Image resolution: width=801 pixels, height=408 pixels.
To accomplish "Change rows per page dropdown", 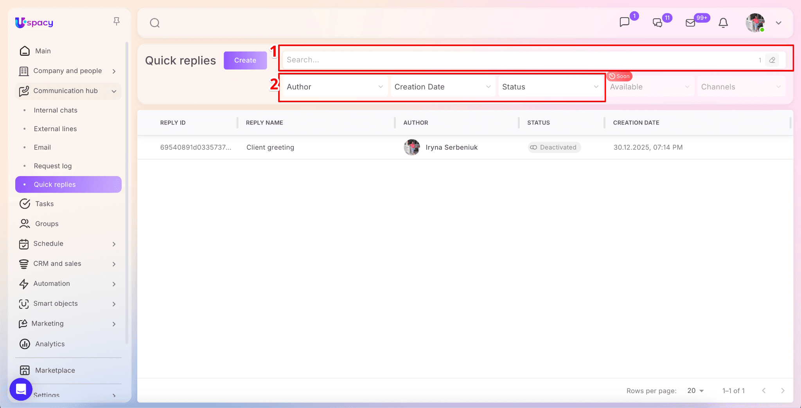I will click(695, 391).
